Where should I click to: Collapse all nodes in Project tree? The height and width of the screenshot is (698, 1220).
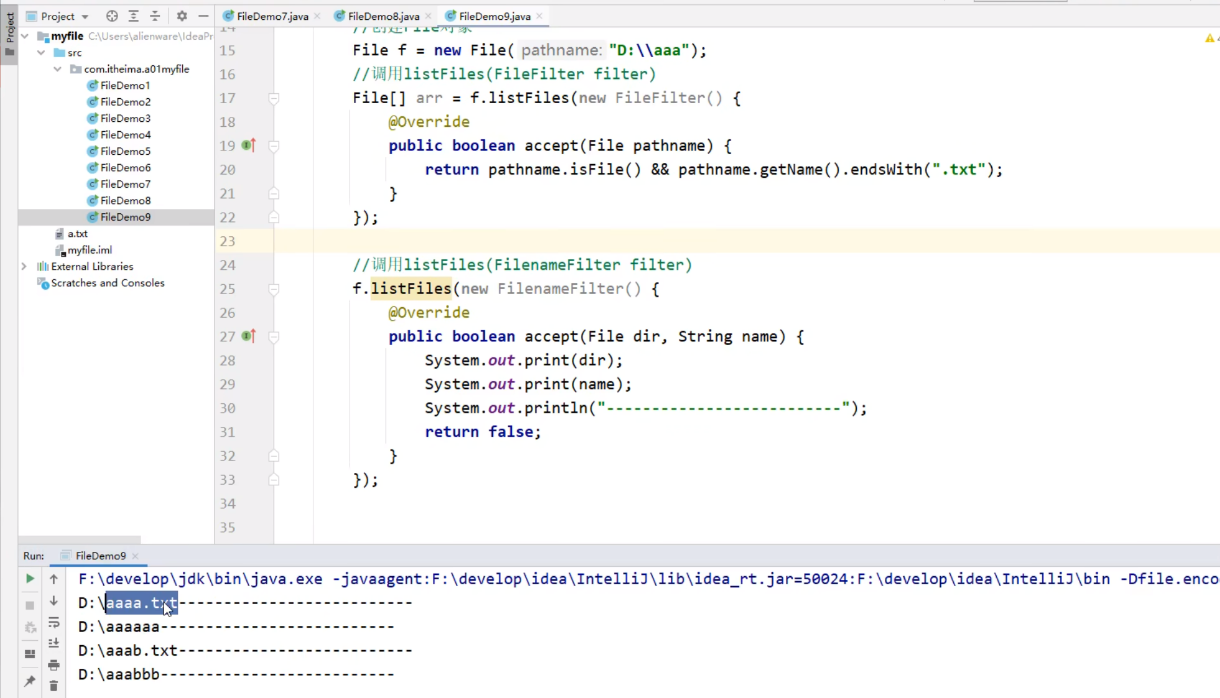click(x=155, y=16)
